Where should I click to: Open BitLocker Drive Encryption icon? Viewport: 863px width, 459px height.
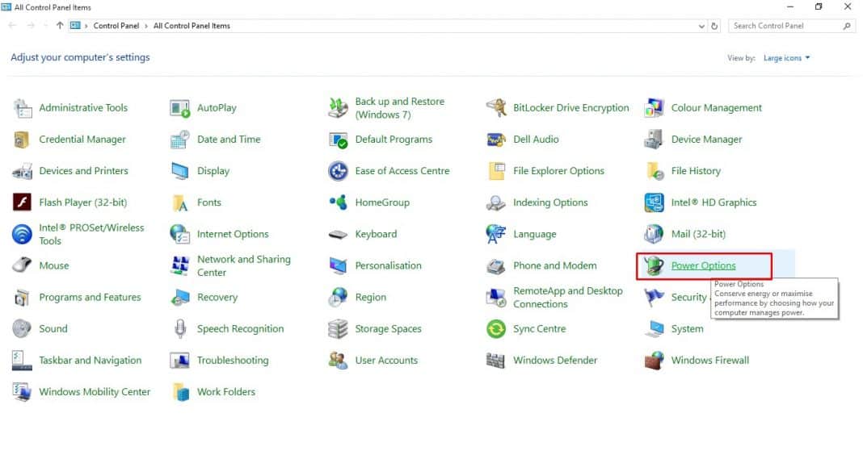point(496,108)
